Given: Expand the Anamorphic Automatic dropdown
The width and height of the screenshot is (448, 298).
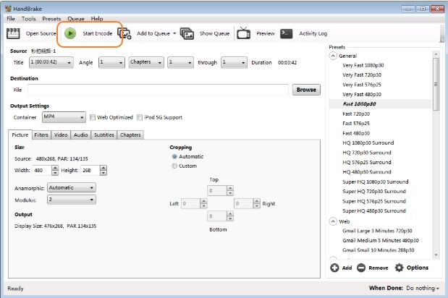Looking at the screenshot, I should (72, 187).
